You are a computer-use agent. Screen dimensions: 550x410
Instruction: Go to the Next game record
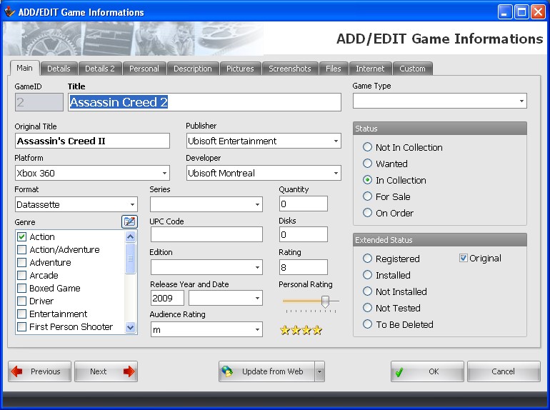(x=106, y=371)
